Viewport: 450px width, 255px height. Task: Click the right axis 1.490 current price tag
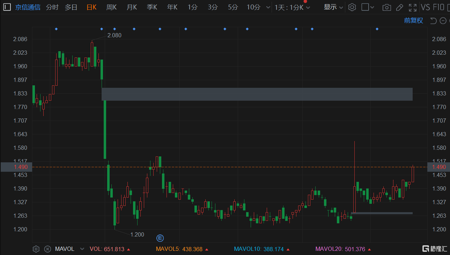[438, 167]
